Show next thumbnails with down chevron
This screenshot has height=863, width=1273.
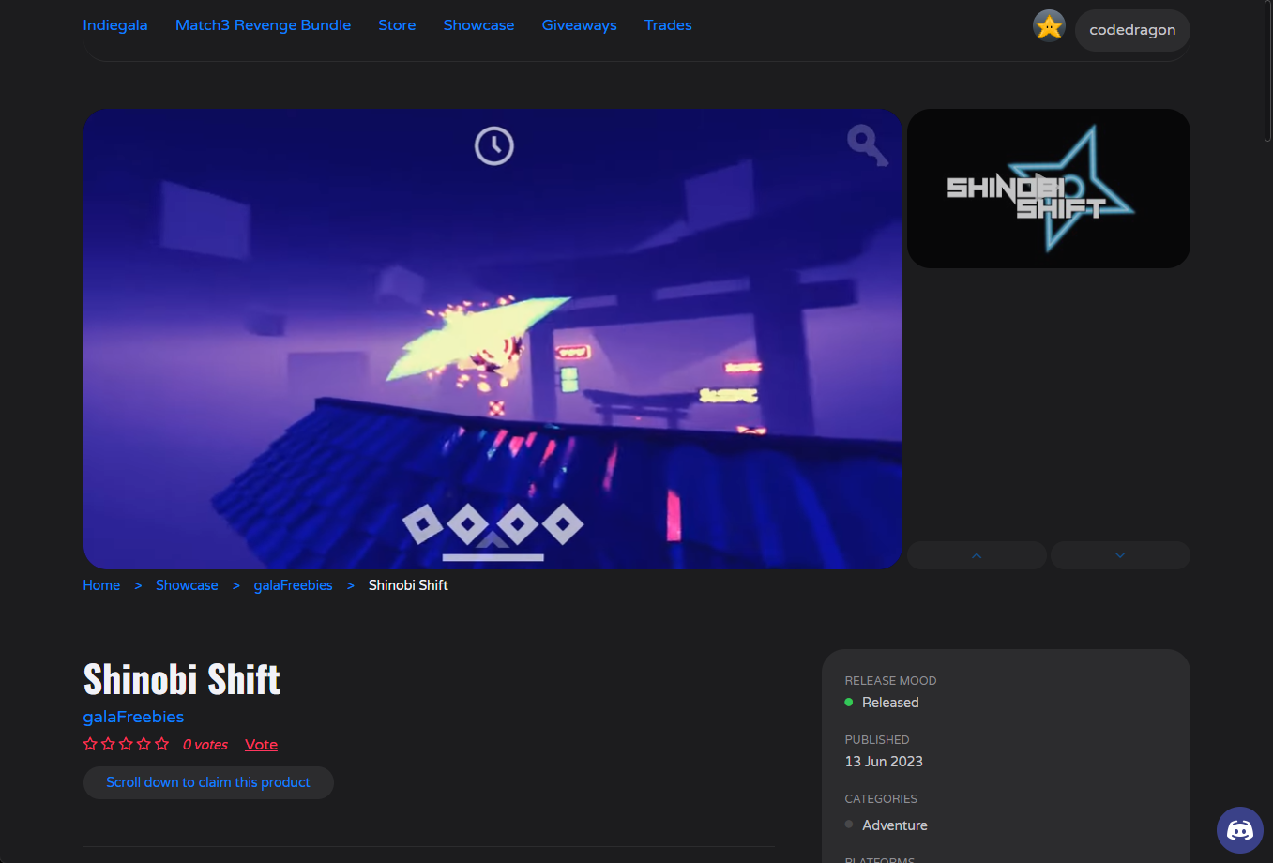[1120, 555]
